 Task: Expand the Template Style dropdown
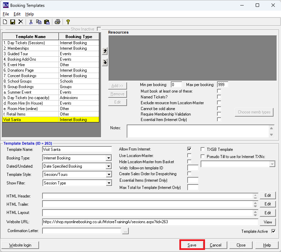(108, 175)
